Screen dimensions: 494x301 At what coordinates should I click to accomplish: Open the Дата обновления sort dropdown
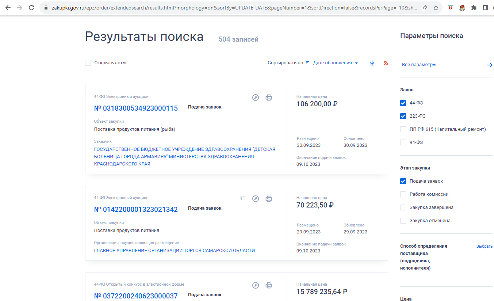336,63
